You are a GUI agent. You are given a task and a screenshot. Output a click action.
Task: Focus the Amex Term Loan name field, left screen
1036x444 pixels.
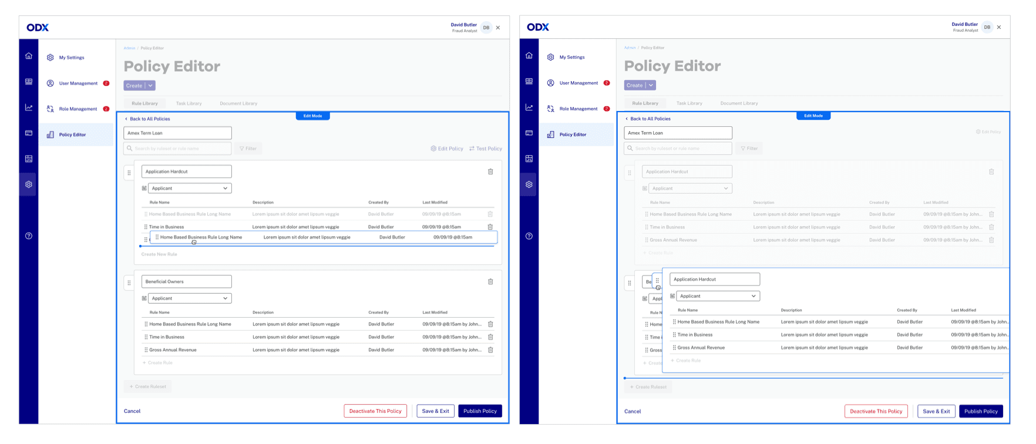pyautogui.click(x=177, y=133)
